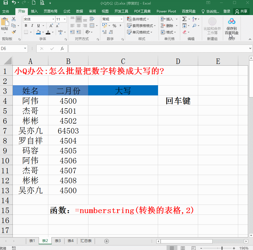Switch to sheet 汇总表
Image resolution: width=253 pixels, height=250 pixels.
[x=86, y=241]
